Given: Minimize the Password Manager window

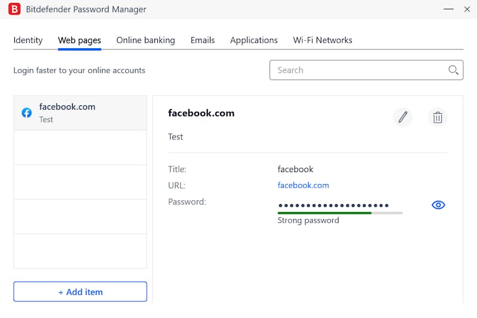Looking at the screenshot, I should click(x=448, y=9).
